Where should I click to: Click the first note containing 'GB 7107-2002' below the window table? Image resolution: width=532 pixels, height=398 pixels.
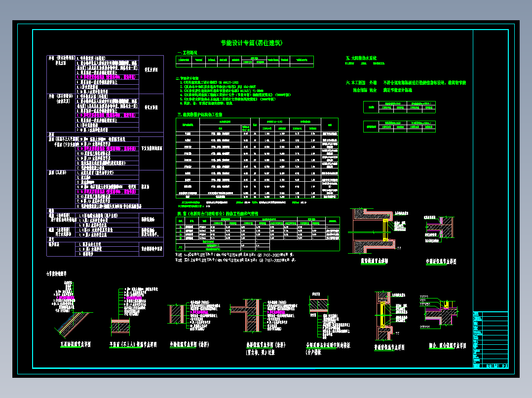pos(235,255)
